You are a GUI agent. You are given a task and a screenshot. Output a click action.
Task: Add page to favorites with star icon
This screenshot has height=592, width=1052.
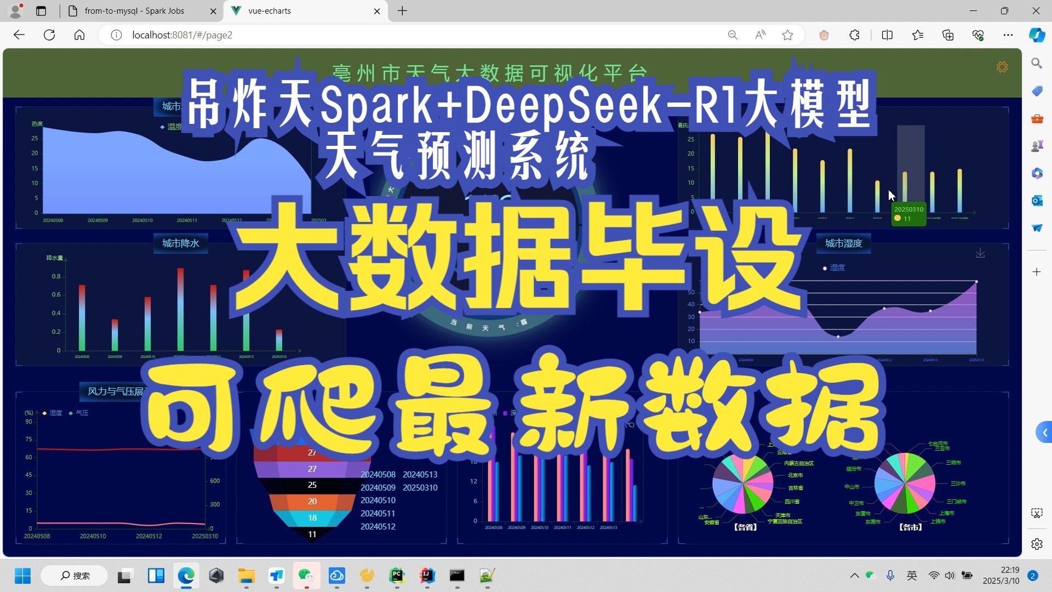[787, 35]
